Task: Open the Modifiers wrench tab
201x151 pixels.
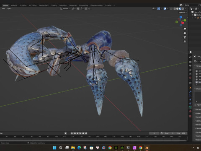Action: pos(190,92)
